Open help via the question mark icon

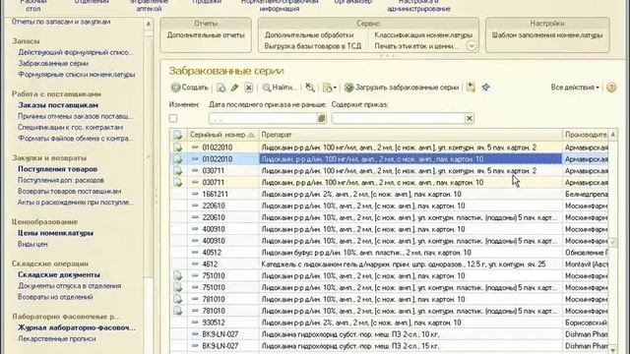(x=611, y=88)
